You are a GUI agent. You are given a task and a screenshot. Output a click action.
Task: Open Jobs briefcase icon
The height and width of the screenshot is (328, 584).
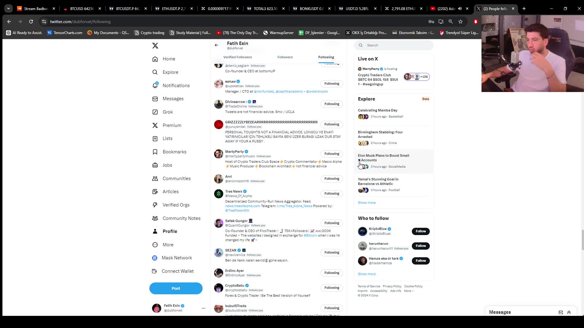[x=155, y=165]
